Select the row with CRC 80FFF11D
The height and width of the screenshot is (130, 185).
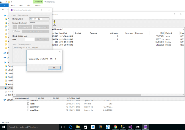(x=118, y=39)
